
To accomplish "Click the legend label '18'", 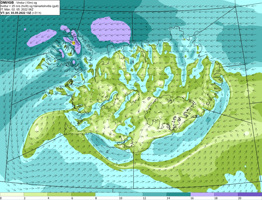I will tap(216, 198).
